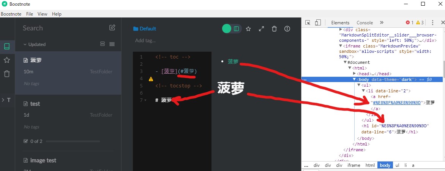The height and width of the screenshot is (171, 445).
Task: Click the Search notes field
Action: pyautogui.click(x=64, y=28)
